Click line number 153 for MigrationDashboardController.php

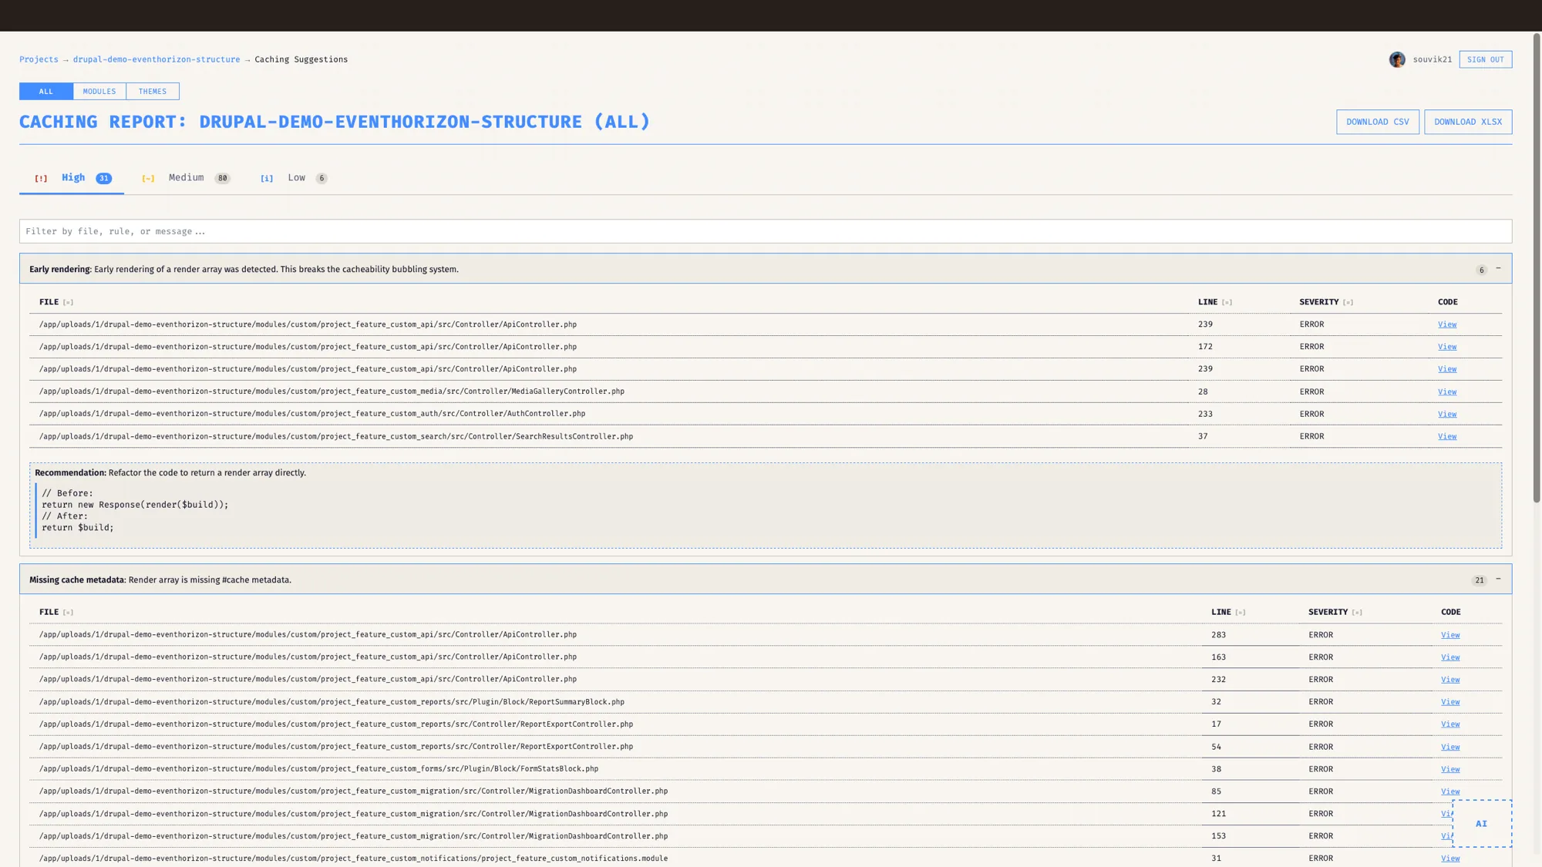point(1218,836)
